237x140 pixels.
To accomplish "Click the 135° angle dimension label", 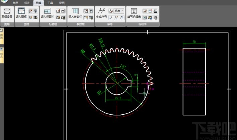I will [123, 67].
